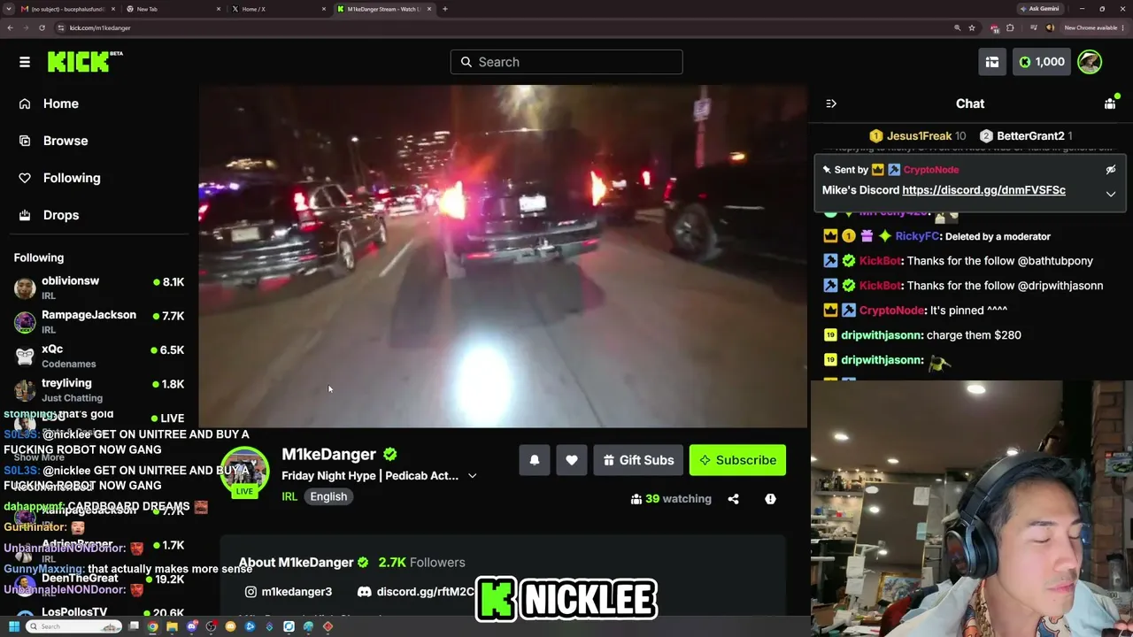Open Browse in the sidebar
The width and height of the screenshot is (1133, 637).
[x=65, y=141]
